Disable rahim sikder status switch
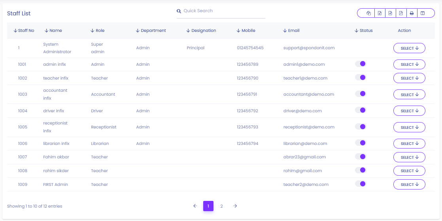Viewport: 442px width, 221px height. pyautogui.click(x=361, y=170)
